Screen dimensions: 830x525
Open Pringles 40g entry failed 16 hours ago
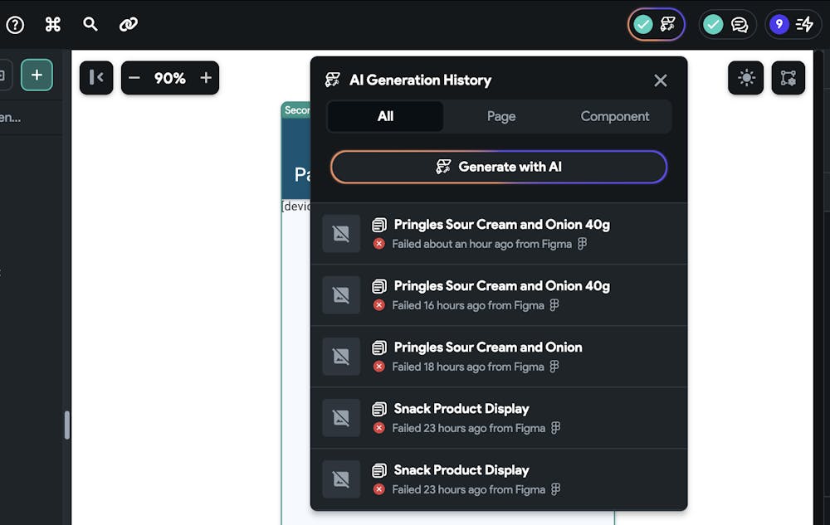click(499, 295)
